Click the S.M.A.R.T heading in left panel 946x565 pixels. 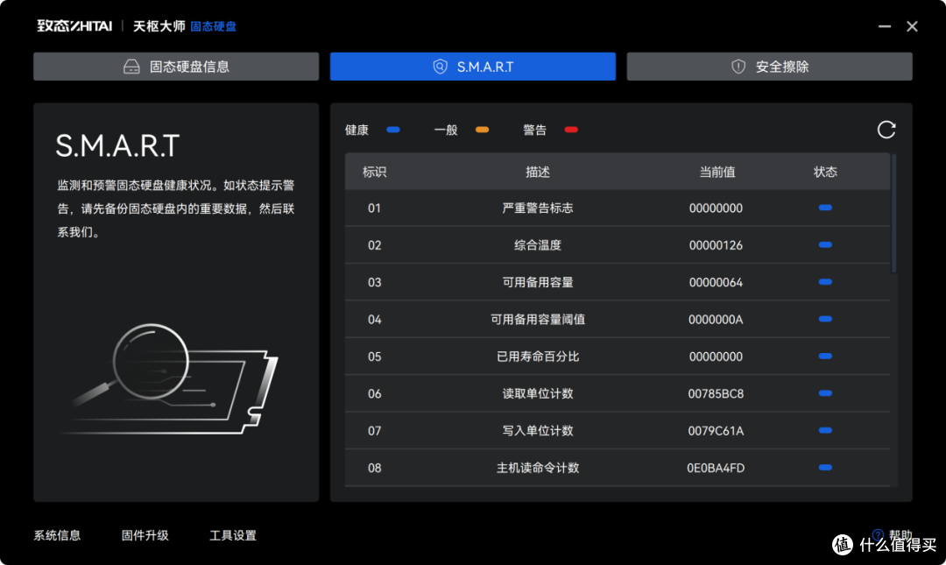(117, 145)
